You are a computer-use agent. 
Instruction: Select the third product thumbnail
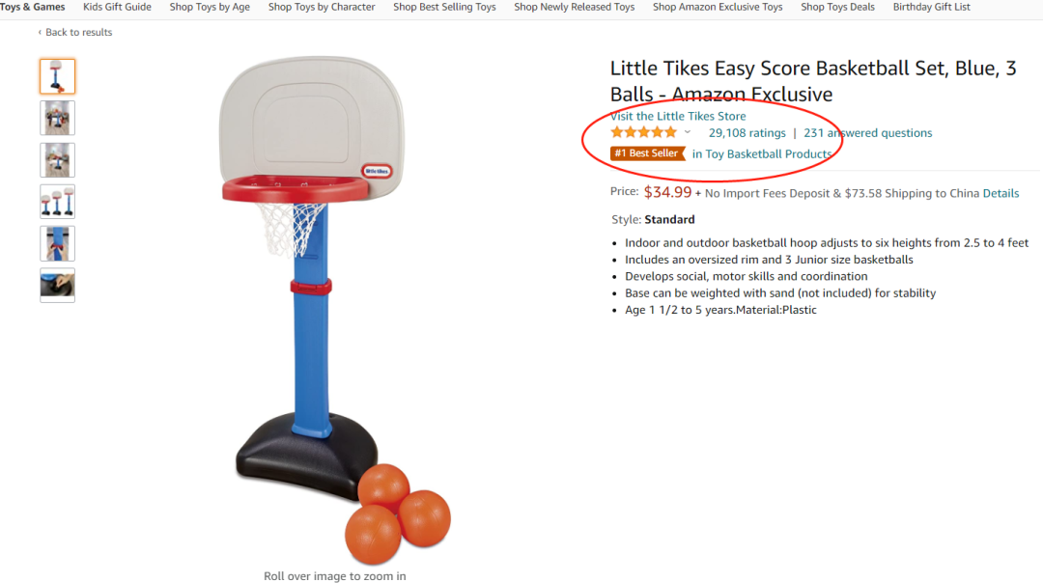[x=57, y=160]
